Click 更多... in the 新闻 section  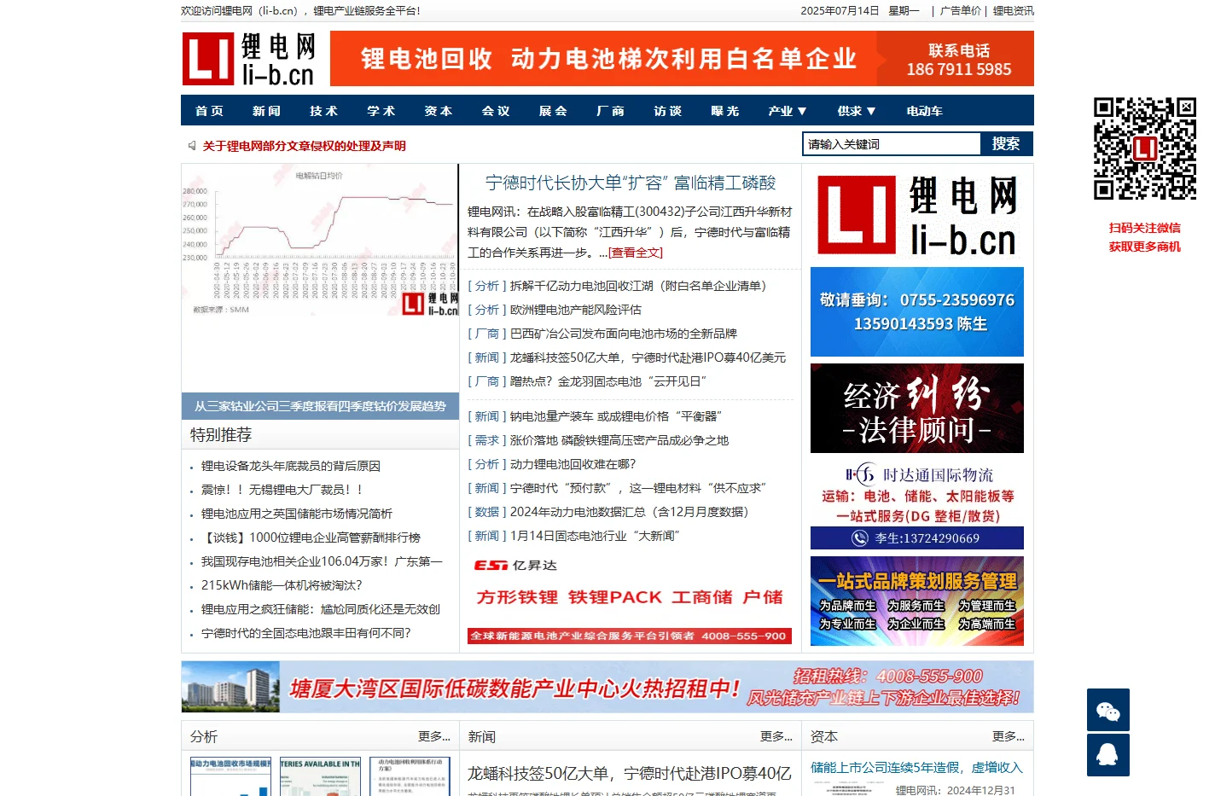[776, 736]
